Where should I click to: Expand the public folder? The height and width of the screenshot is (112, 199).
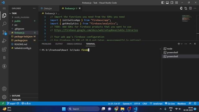point(24,21)
